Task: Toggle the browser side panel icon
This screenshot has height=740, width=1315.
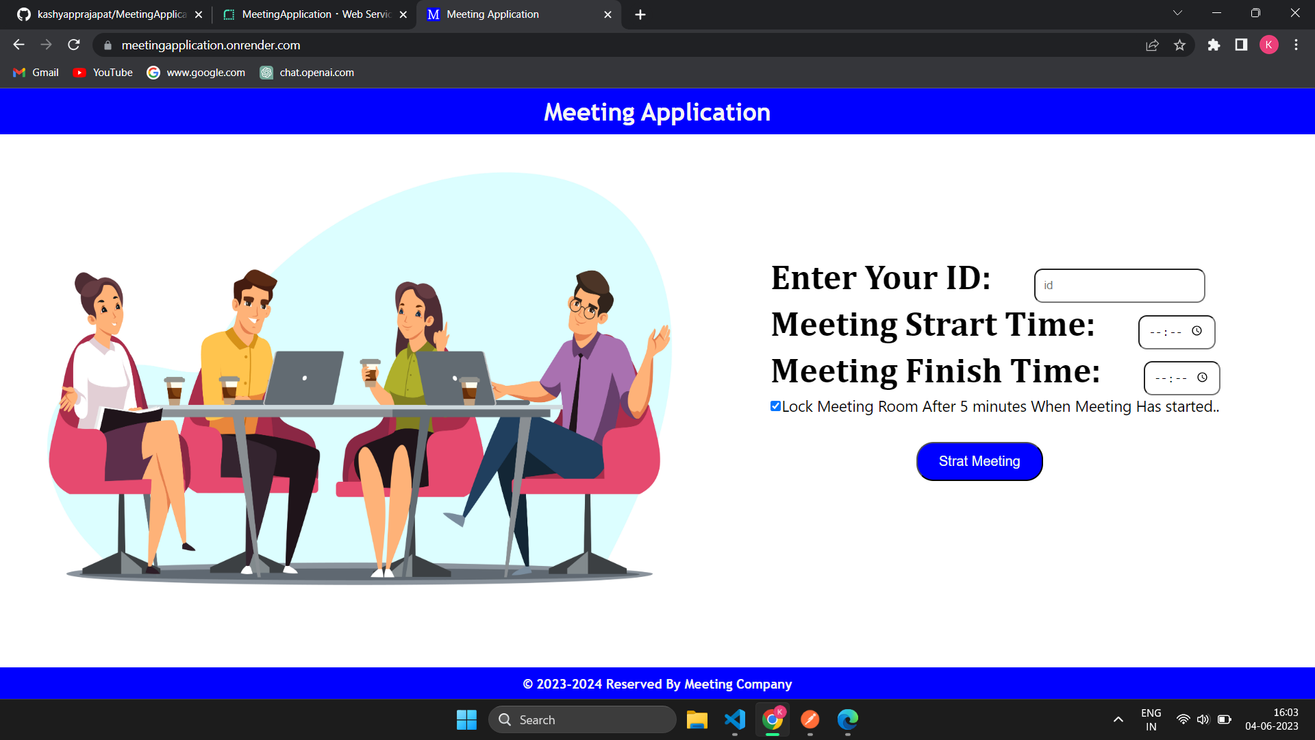Action: 1241,45
